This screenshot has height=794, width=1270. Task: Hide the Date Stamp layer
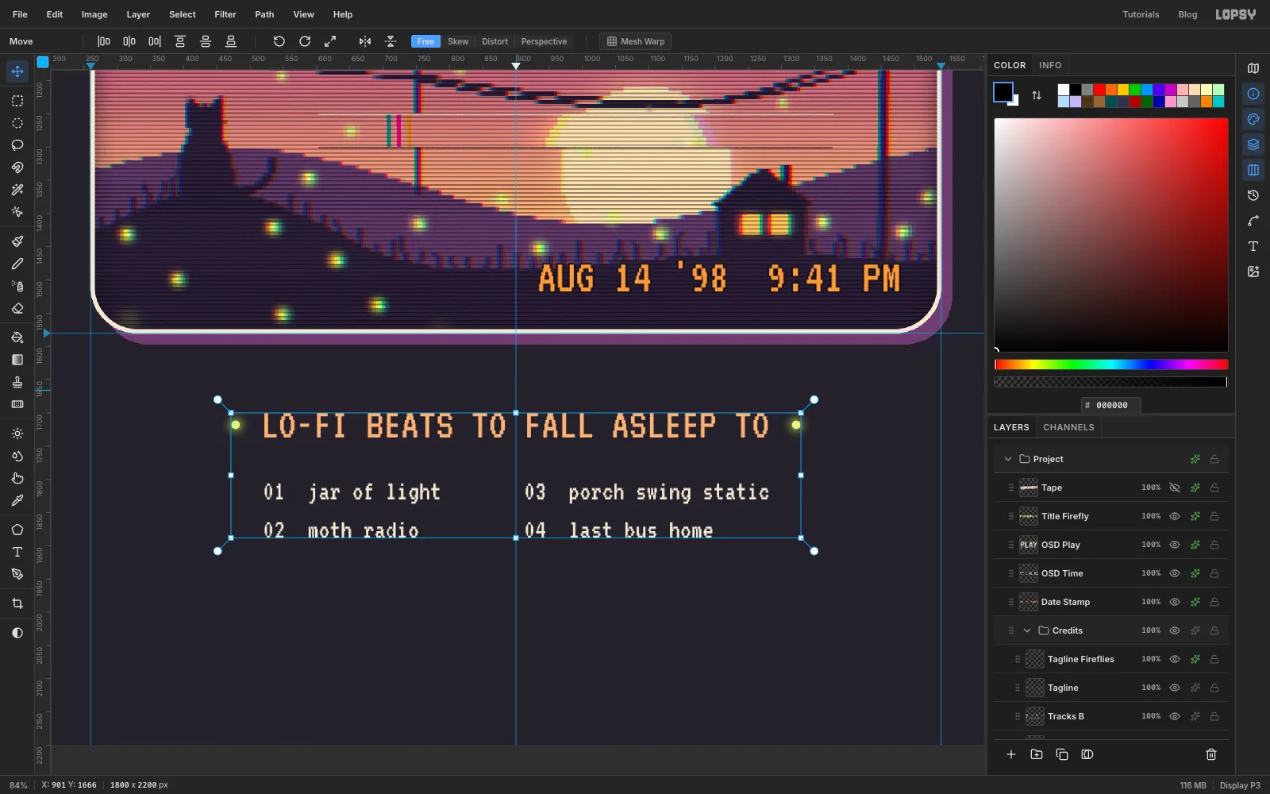pyautogui.click(x=1175, y=602)
